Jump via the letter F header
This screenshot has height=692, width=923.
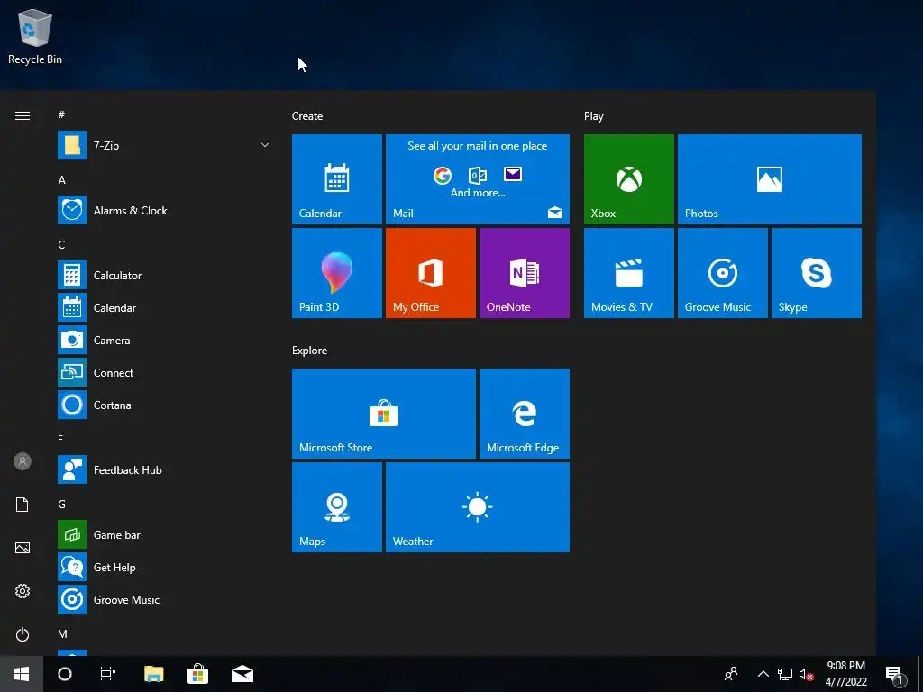60,440
